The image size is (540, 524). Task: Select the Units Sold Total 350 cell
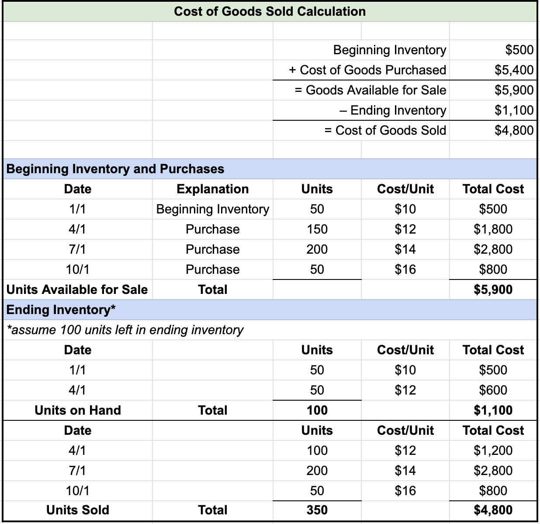click(316, 510)
